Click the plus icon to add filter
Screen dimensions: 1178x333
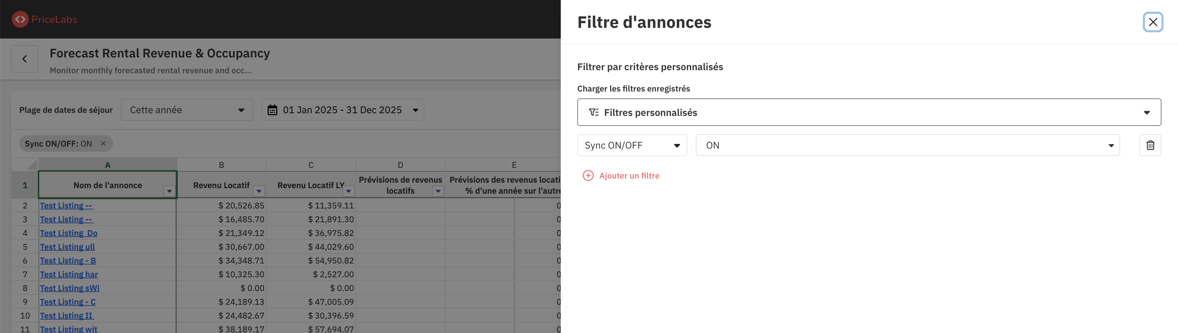click(588, 175)
